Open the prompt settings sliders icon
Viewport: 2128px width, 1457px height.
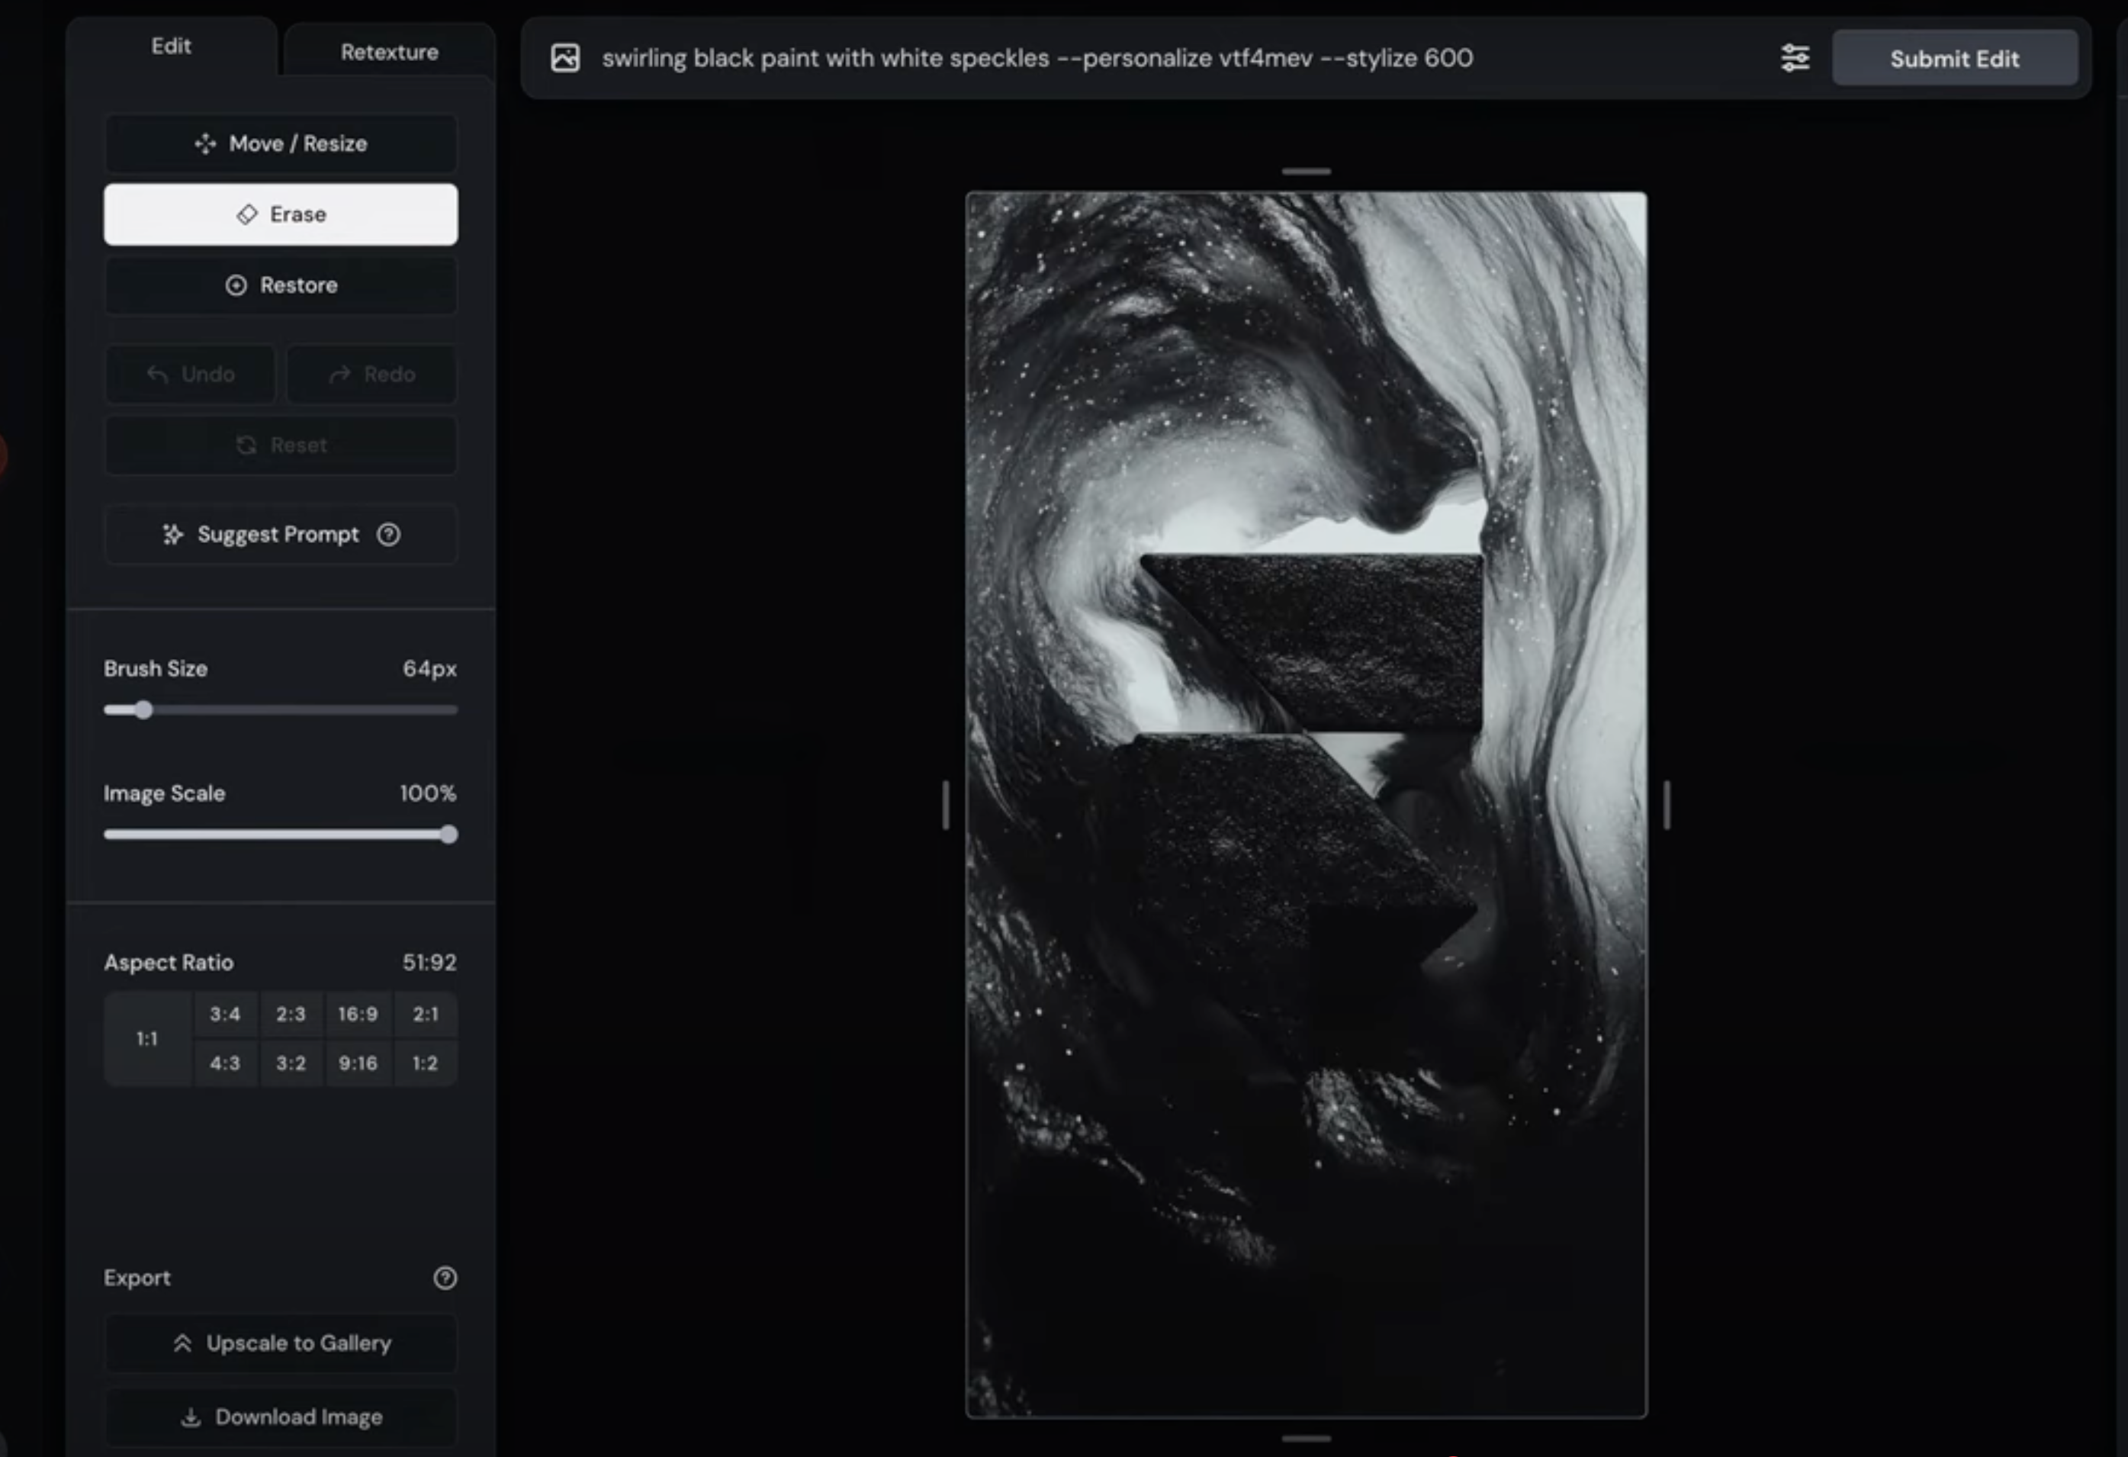click(1795, 58)
